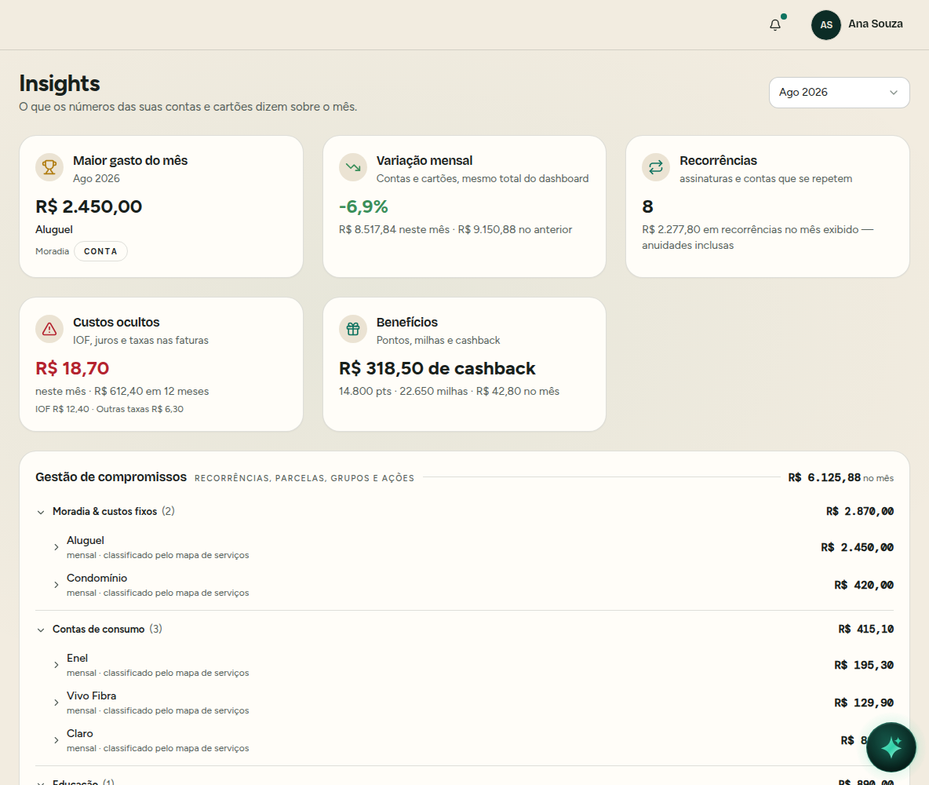The height and width of the screenshot is (785, 929).
Task: Click the Variação mensal card title
Action: tap(424, 161)
